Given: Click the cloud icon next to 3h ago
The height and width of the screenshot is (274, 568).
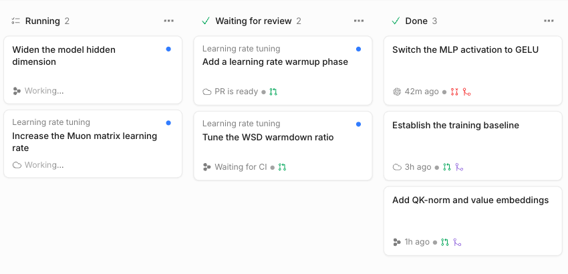Looking at the screenshot, I should tap(397, 167).
